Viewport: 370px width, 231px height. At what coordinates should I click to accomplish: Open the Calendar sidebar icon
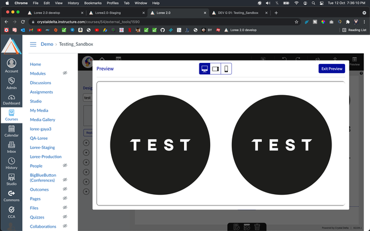11,131
